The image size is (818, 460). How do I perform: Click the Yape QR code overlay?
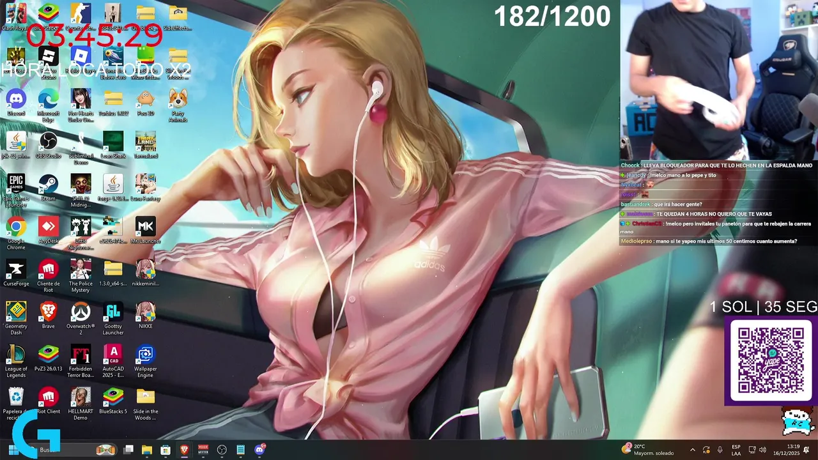click(x=771, y=361)
